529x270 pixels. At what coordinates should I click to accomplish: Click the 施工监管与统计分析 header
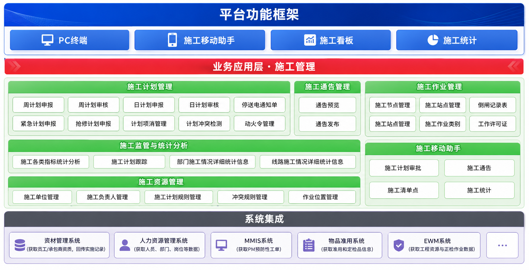pyautogui.click(x=184, y=145)
